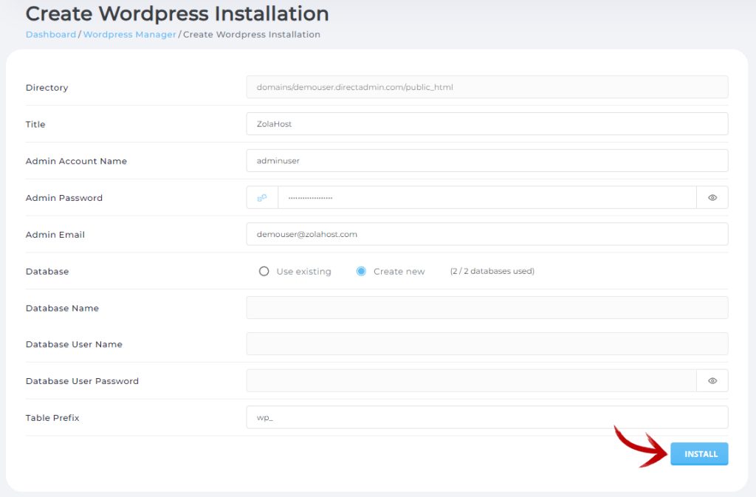Click the Table Prefix field showing wp_
The width and height of the screenshot is (756, 497).
coord(487,417)
